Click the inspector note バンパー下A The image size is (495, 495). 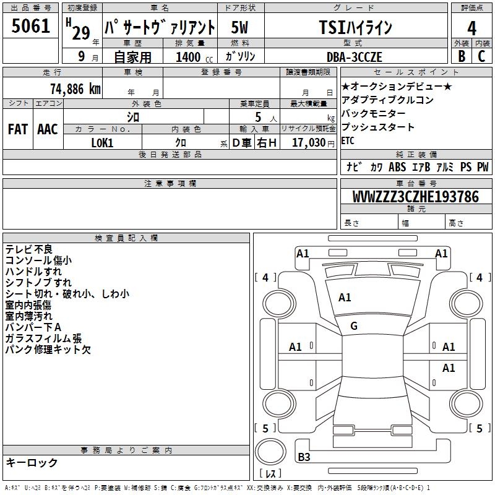coord(33,327)
